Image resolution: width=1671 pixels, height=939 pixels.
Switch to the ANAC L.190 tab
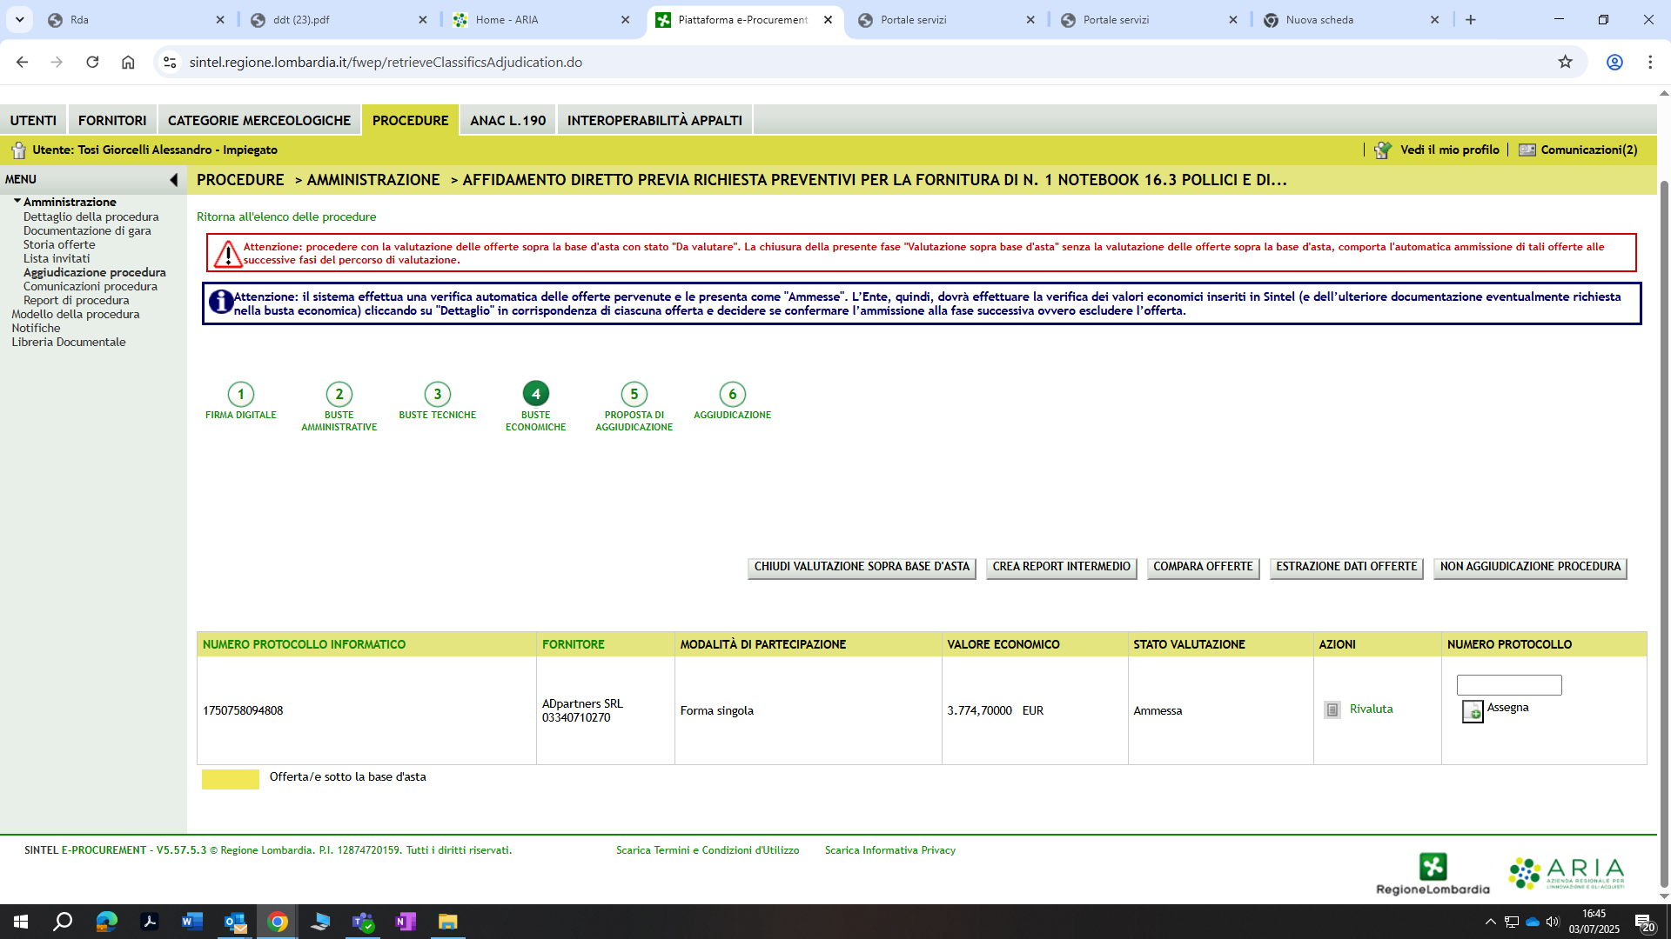click(507, 120)
